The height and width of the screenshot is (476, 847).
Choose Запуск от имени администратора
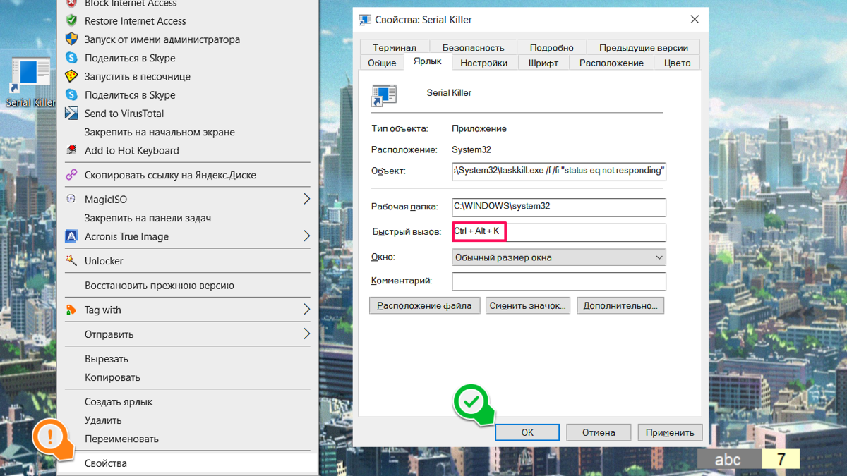pos(188,39)
